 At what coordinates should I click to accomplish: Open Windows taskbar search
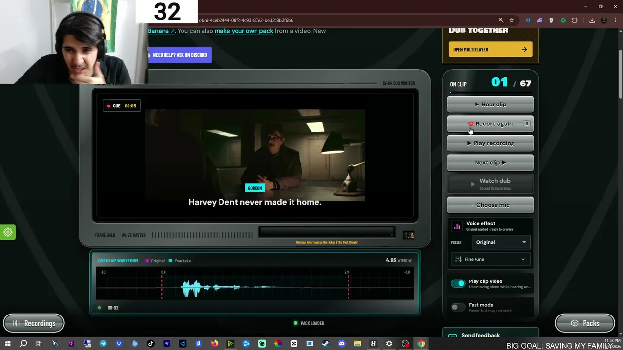click(23, 344)
